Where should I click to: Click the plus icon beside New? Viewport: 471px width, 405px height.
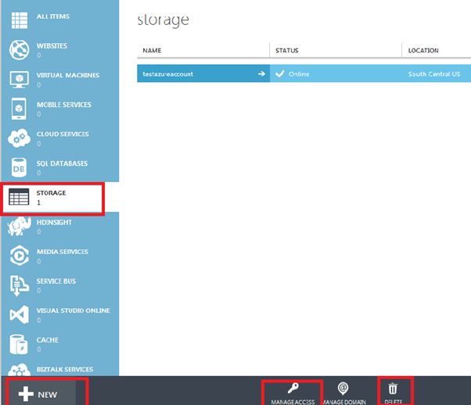coord(26,394)
